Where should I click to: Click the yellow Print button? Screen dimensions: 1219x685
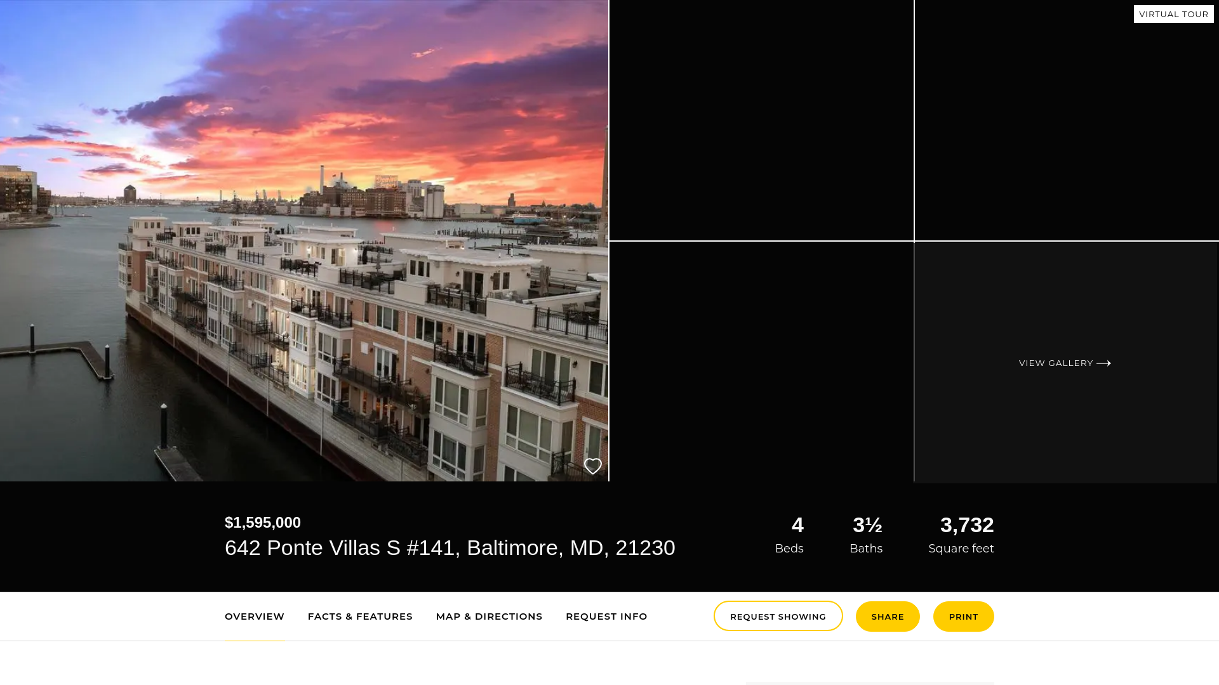click(963, 616)
